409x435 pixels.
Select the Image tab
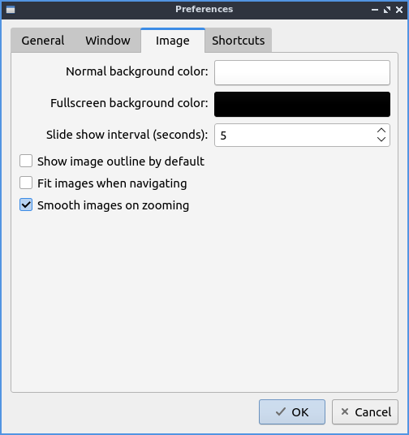173,41
